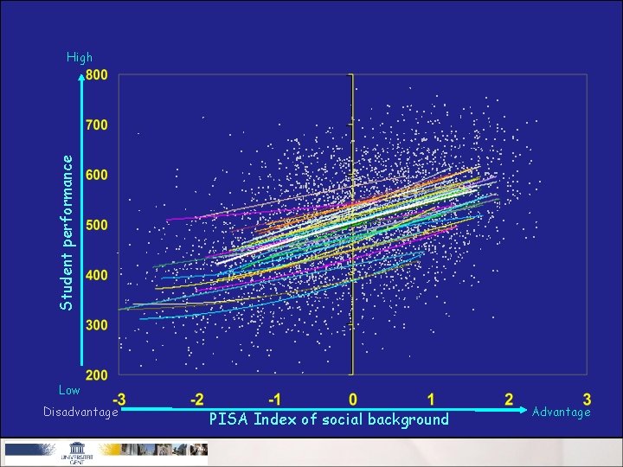Click the 3 x-axis value

pyautogui.click(x=588, y=400)
